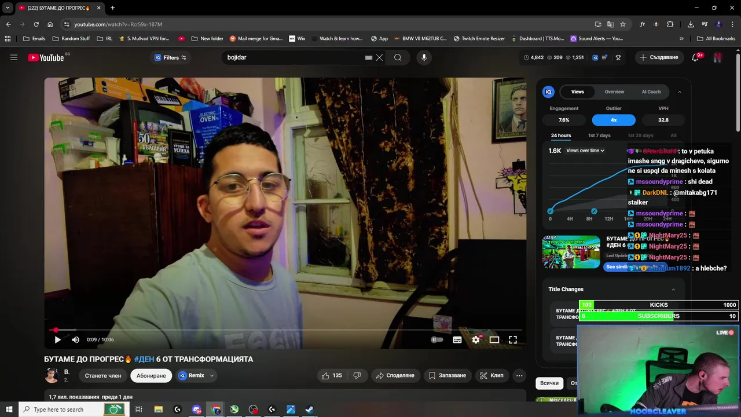Collapse the Title Changes section

click(673, 290)
